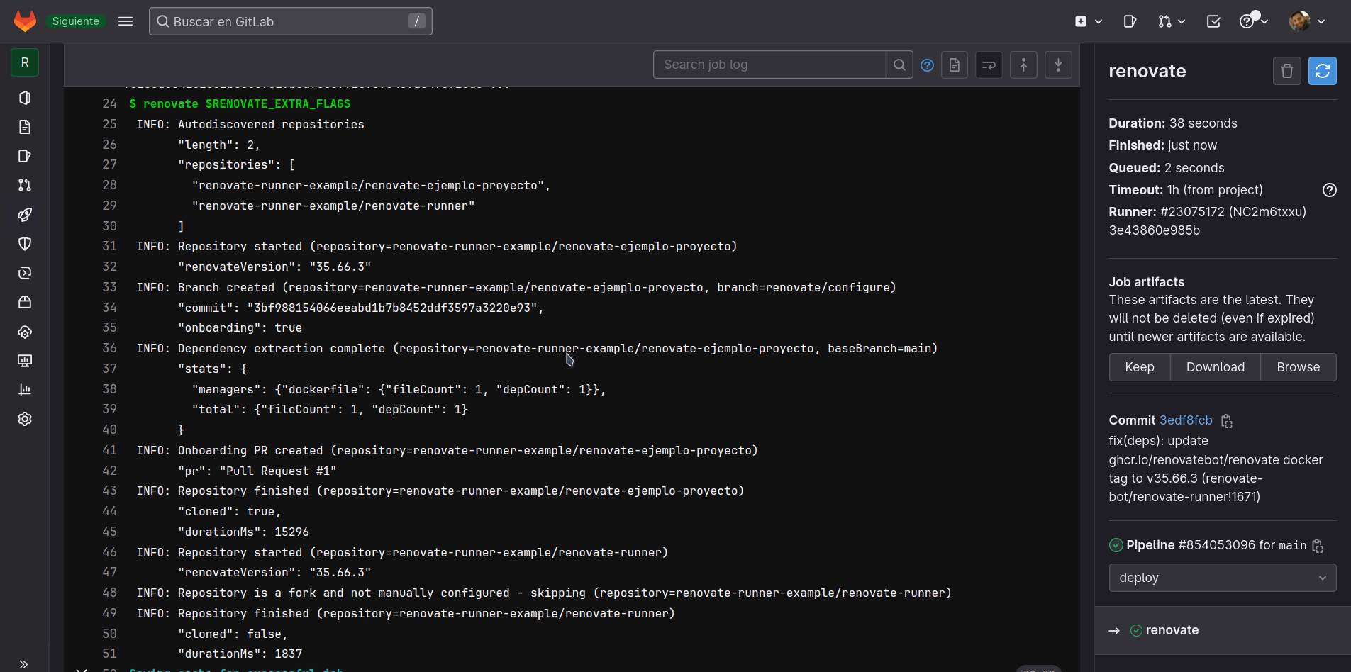The height and width of the screenshot is (672, 1351).
Task: Open job log search help icon
Action: [927, 65]
